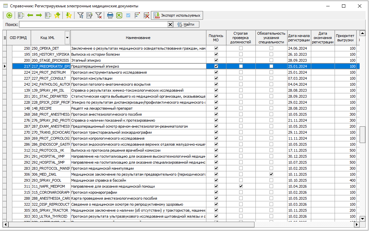
Task: Toggle Подпись МО for 217_PREOPERATIV selected row
Action: (216, 66)
